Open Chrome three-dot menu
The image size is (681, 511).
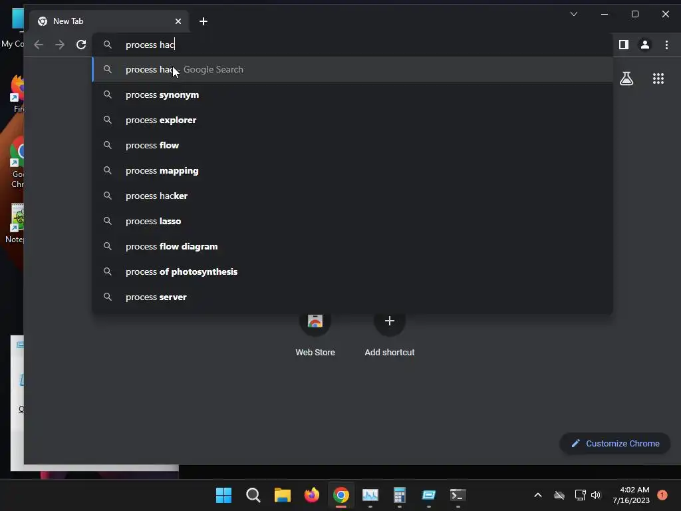[666, 45]
